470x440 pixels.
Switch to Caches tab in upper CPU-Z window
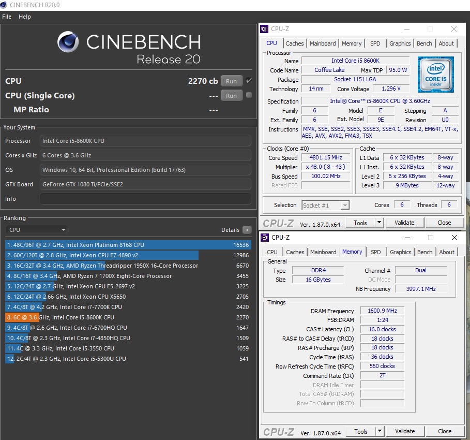coord(295,43)
